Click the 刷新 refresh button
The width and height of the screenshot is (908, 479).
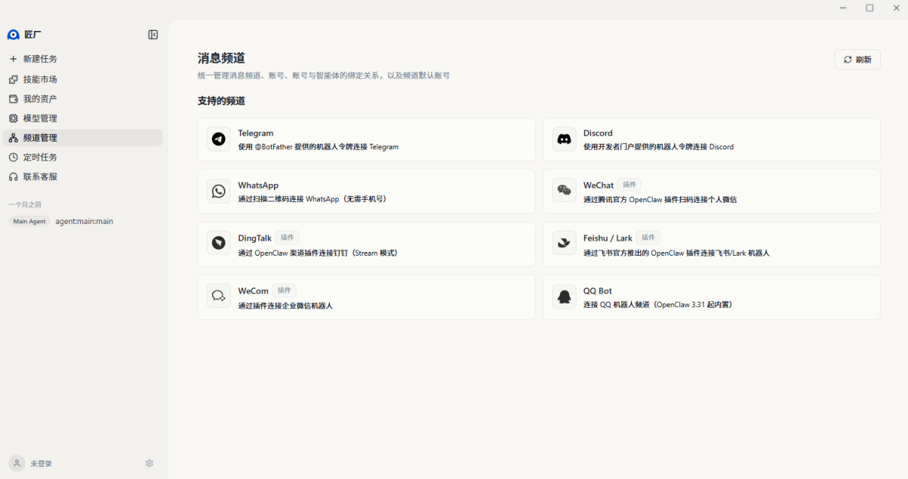pyautogui.click(x=857, y=60)
